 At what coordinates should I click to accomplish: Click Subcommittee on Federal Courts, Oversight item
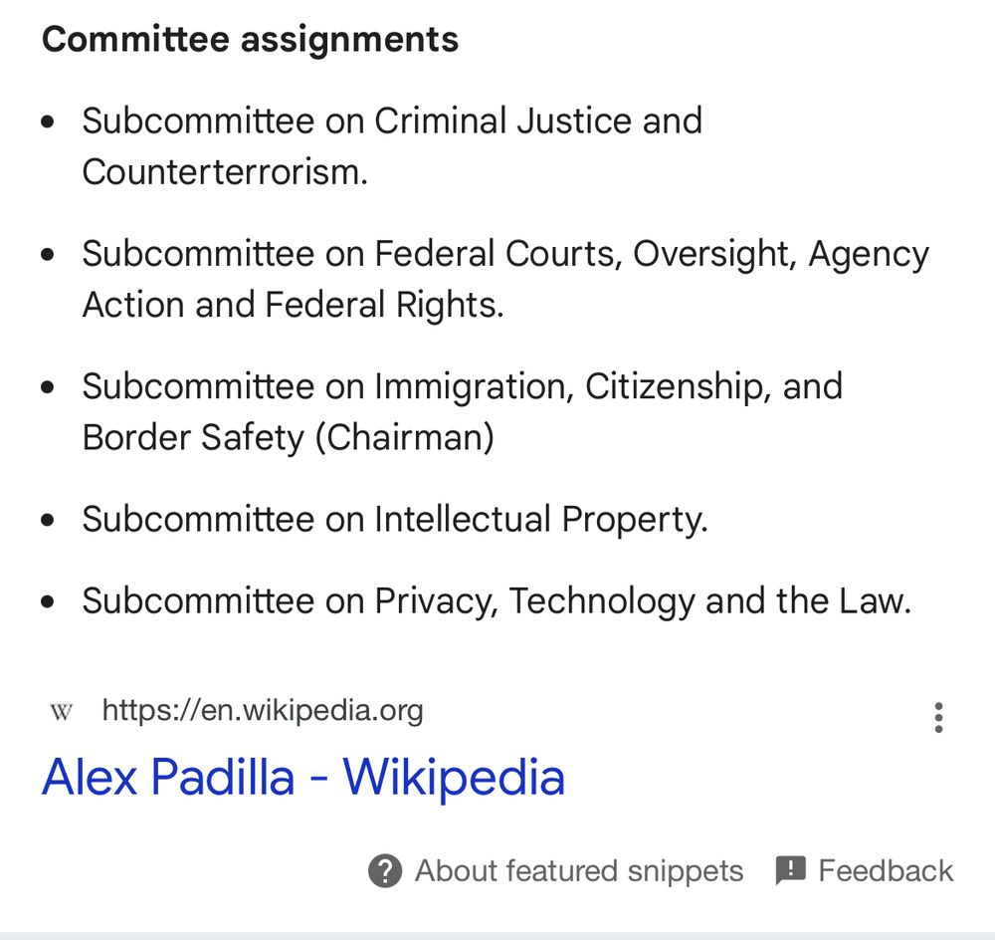505,279
